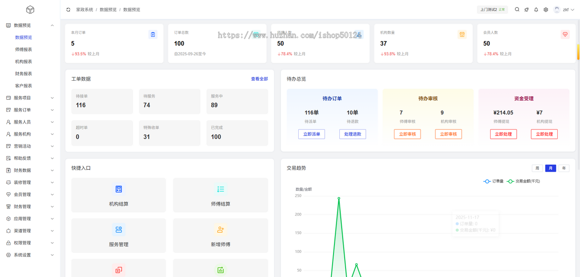Image resolution: width=580 pixels, height=277 pixels.
Task: Click the 查看全部 link in 工单数据
Action: [259, 79]
